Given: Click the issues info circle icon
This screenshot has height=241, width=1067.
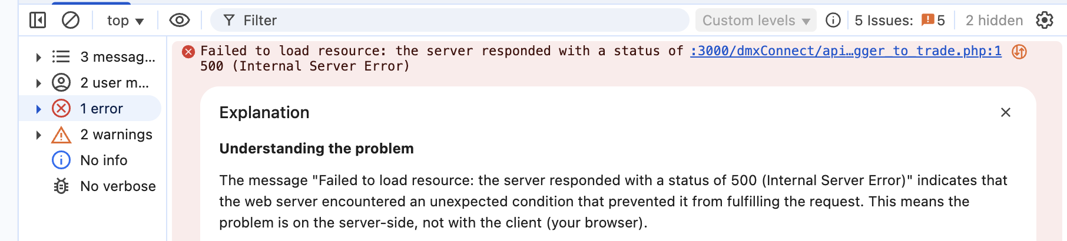Looking at the screenshot, I should tap(833, 21).
